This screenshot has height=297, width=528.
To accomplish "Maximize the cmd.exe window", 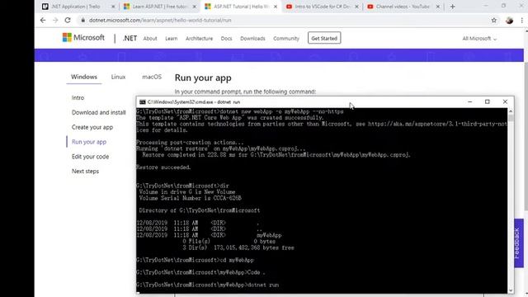I will pyautogui.click(x=488, y=101).
